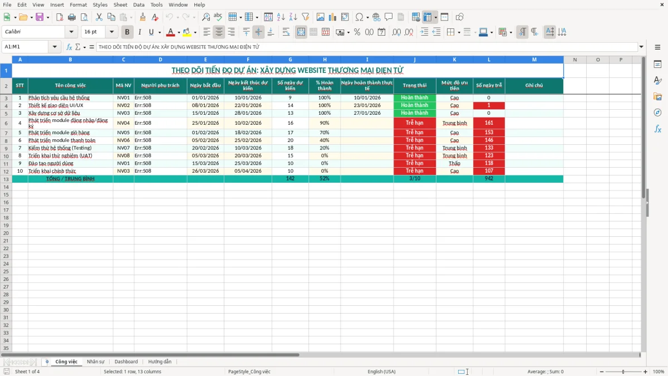Add a decimal place
This screenshot has width=668, height=376.
coord(396,32)
